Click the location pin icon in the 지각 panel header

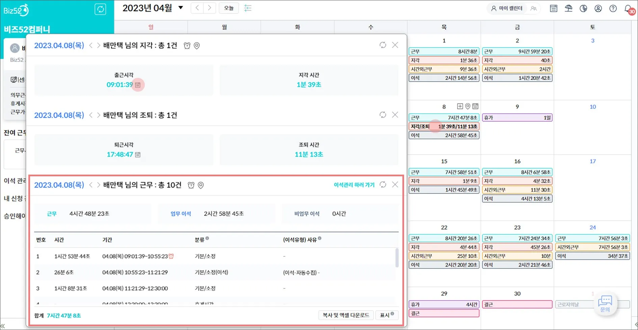pyautogui.click(x=197, y=46)
